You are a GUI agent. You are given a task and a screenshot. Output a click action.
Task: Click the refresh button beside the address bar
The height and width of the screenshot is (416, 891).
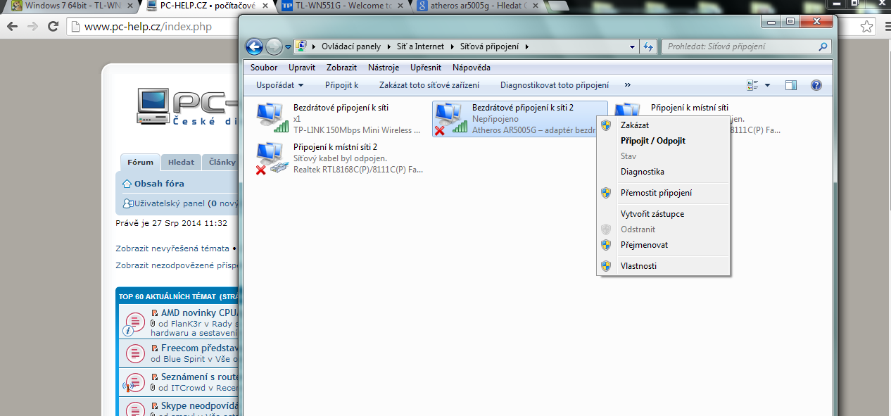click(648, 46)
